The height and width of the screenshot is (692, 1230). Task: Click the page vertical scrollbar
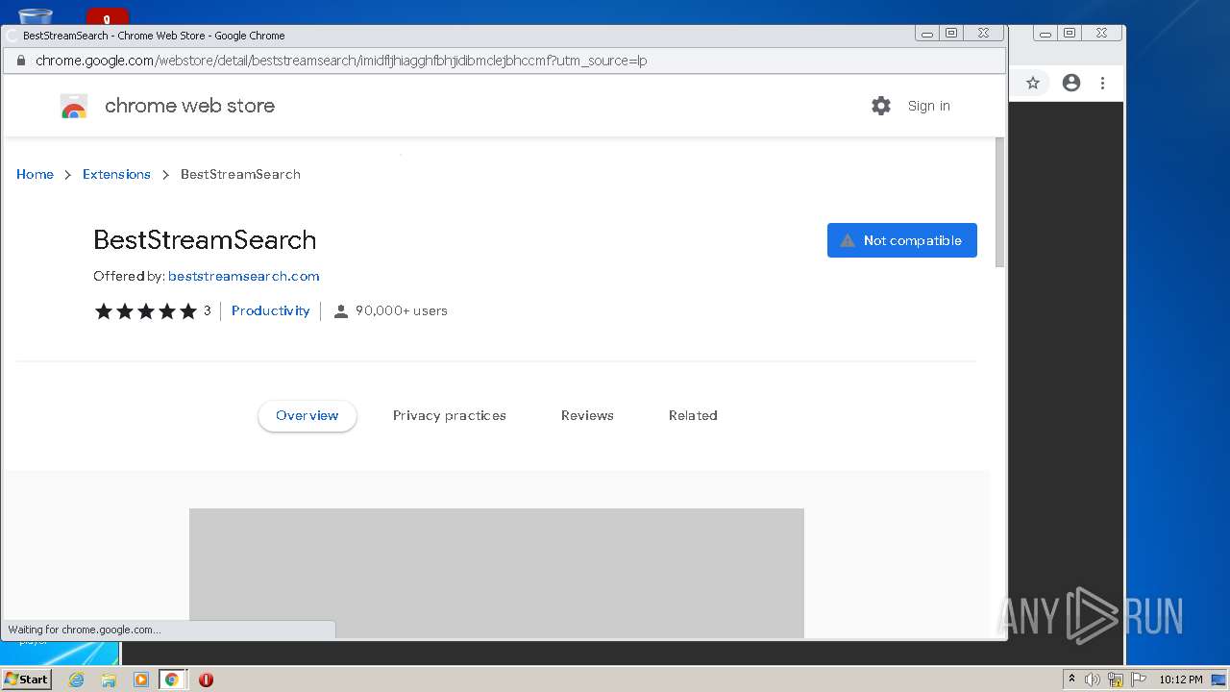point(999,202)
